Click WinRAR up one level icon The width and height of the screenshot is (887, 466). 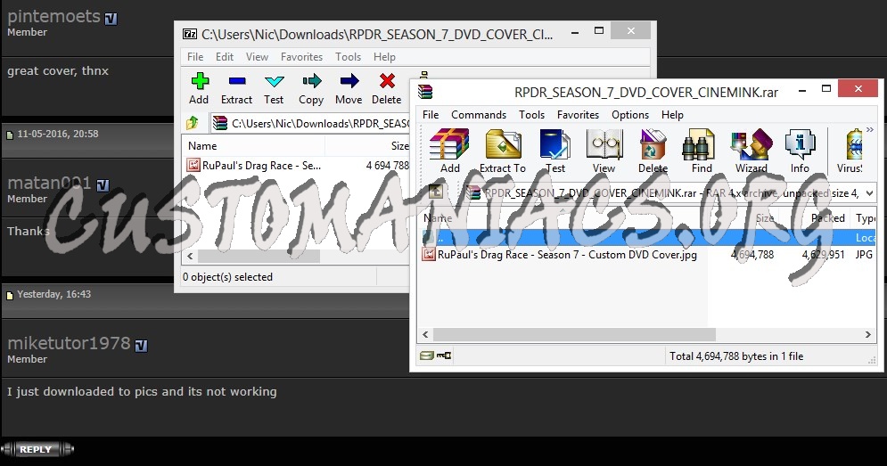(436, 192)
